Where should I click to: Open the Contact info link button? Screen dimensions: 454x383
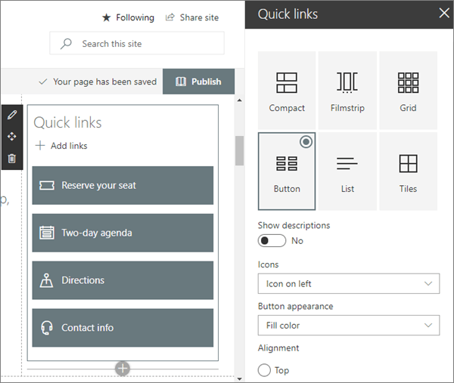pyautogui.click(x=123, y=328)
